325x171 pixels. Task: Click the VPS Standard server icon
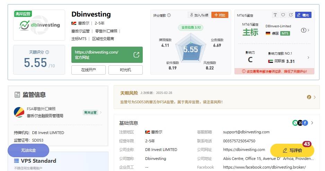pos(16,161)
